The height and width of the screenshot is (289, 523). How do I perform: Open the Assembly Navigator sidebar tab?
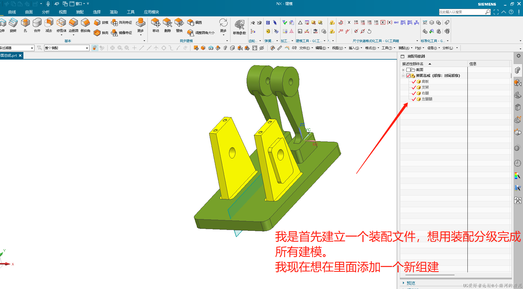[518, 70]
